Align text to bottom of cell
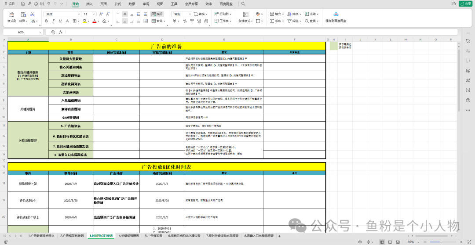This screenshot has height=245, width=475. tap(132, 14)
